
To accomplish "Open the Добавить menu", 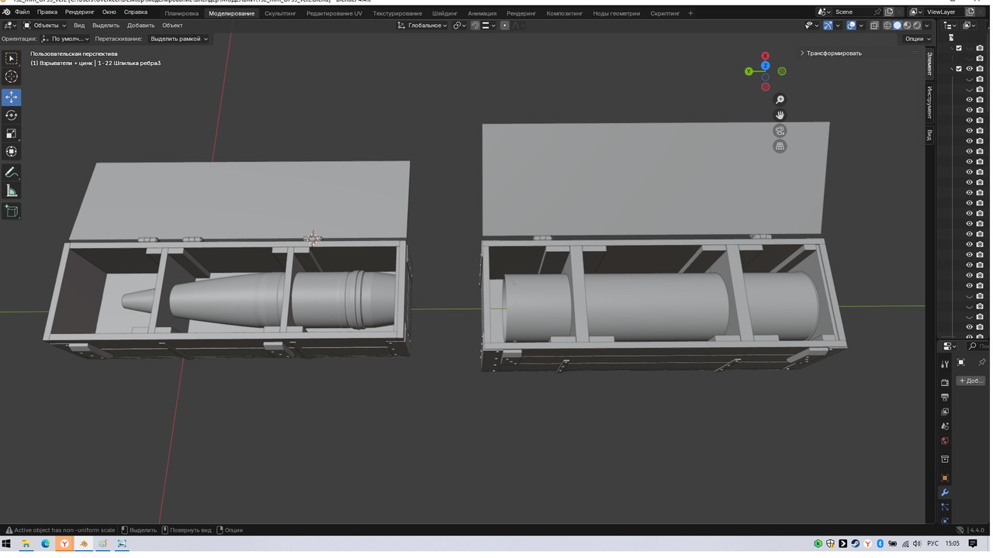I will [141, 26].
